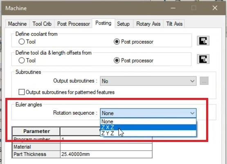227x164 pixels.
Task: Enable Output subroutines for patterned features
Action: tap(22, 92)
